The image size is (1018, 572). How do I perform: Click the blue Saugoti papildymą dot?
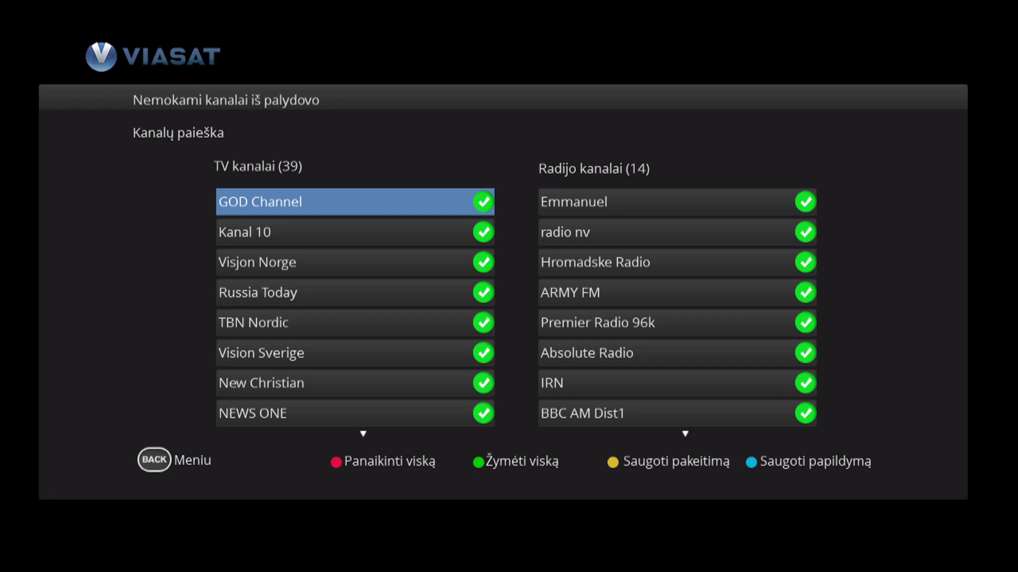(751, 462)
